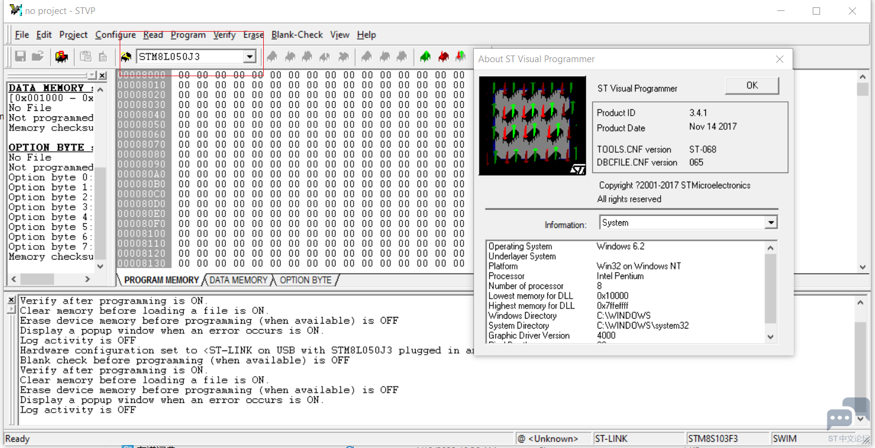Click the Save toolbar icon
Screen dimensions: 875x448
20,57
